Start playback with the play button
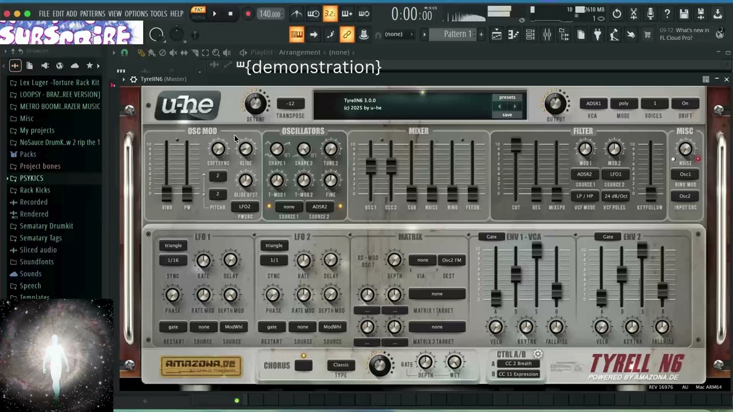The image size is (733, 412). 215,14
